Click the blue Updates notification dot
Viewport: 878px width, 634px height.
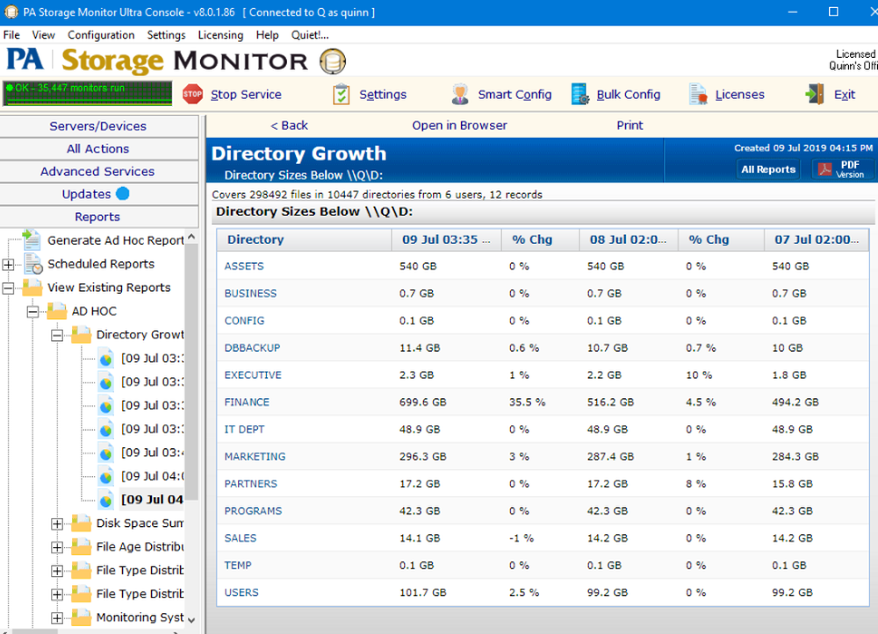point(123,194)
